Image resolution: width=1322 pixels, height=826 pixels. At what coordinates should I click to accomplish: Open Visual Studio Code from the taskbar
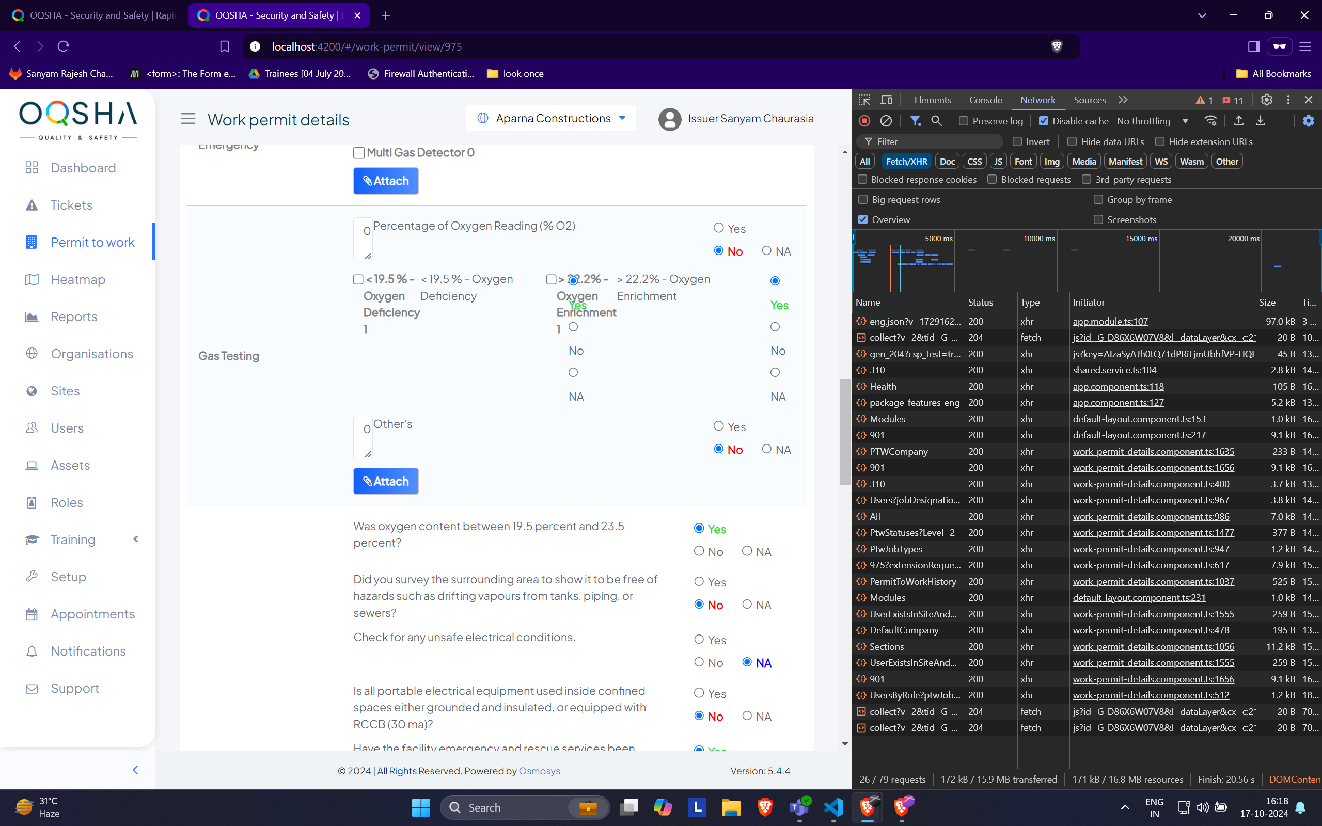click(833, 807)
